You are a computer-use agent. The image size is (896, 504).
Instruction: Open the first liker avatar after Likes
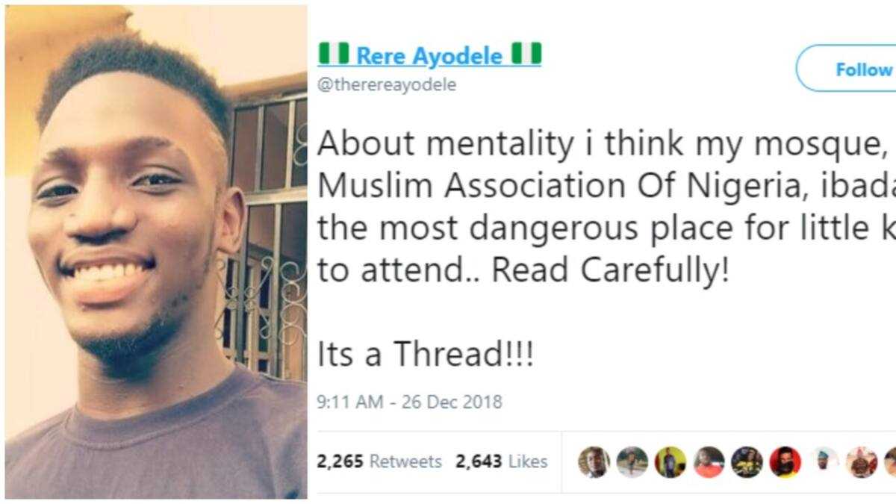594,462
